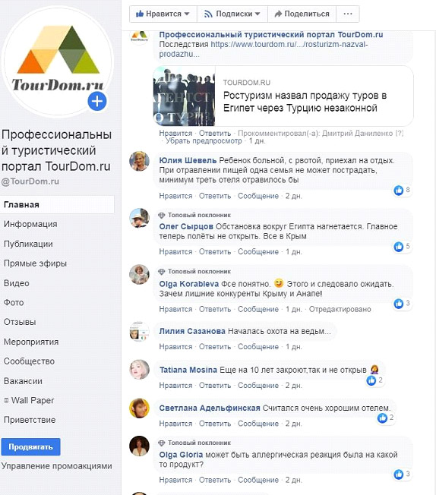Click Ответить under Лилия Сазанова's comment
Screen dimensions: 436x495
tap(215, 347)
